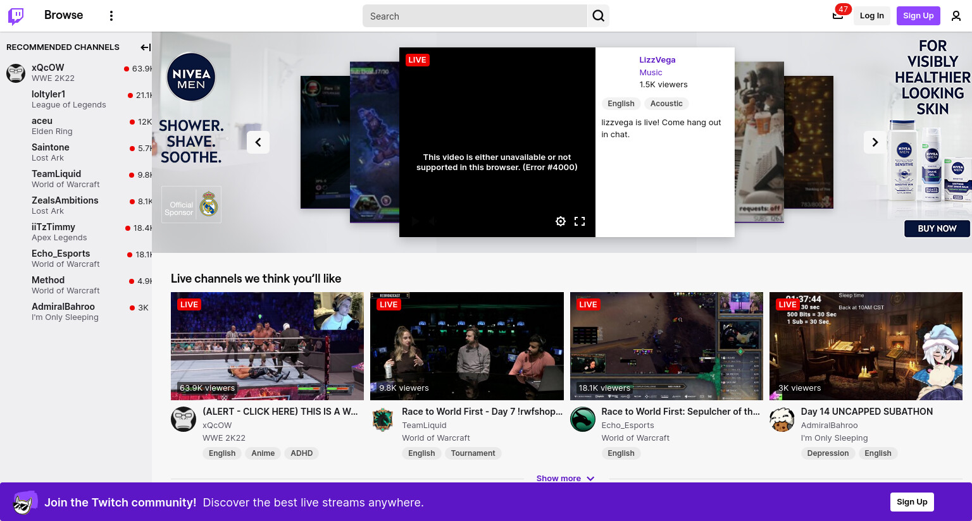Open xQcOW WWE 2K22 stream thumbnail

pos(267,346)
